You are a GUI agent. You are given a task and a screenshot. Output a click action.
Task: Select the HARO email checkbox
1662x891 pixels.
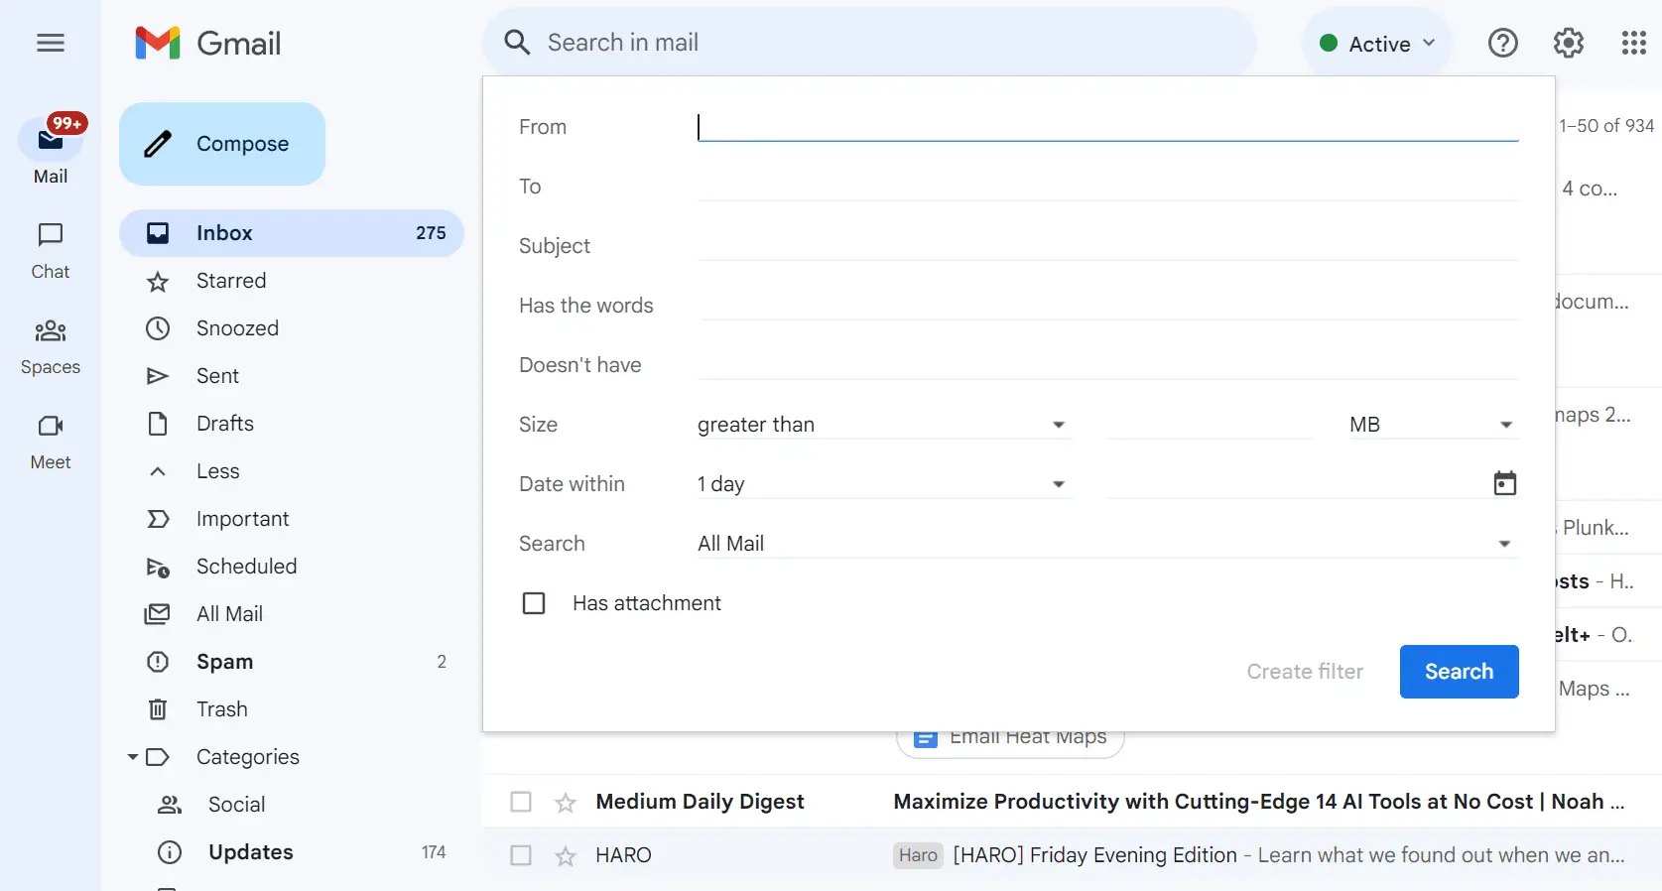pyautogui.click(x=521, y=855)
